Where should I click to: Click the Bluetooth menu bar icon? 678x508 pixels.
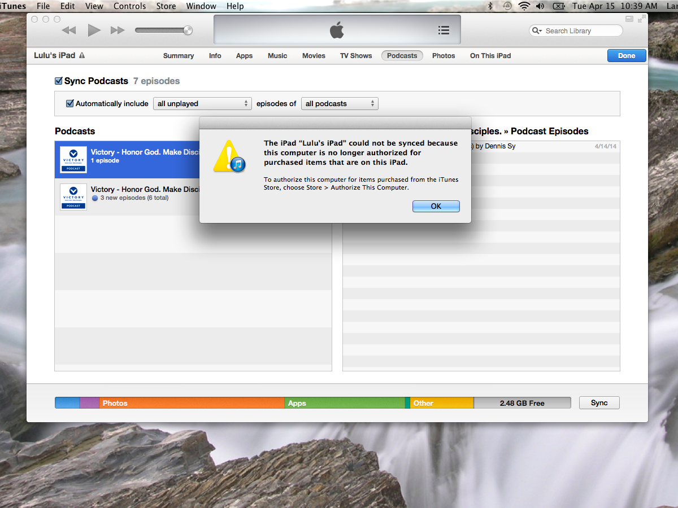tap(490, 6)
